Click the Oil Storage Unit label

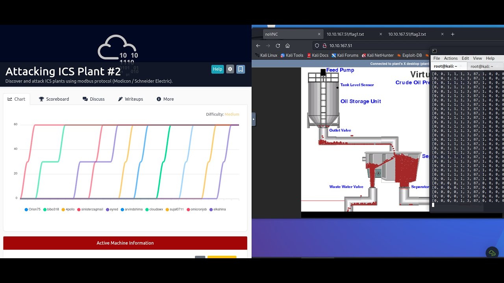[x=361, y=101]
